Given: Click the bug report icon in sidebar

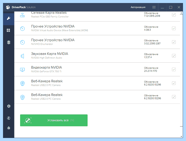Looking at the screenshot, I should coord(9,128).
